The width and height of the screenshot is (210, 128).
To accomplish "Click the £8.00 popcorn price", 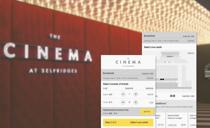I will pos(183,125).
